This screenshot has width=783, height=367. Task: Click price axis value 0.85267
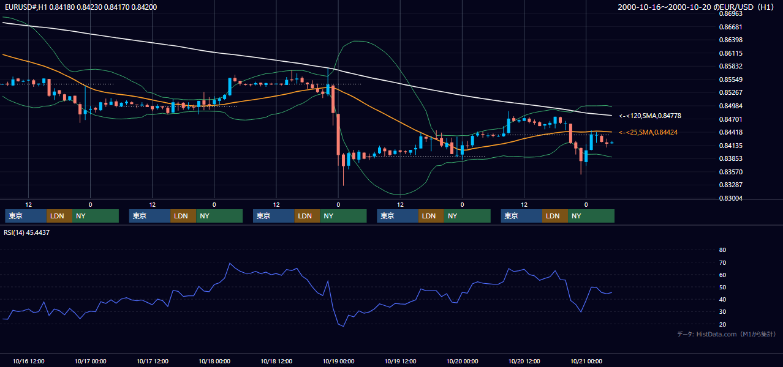tap(730, 93)
